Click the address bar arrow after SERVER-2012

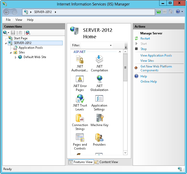point(56,12)
